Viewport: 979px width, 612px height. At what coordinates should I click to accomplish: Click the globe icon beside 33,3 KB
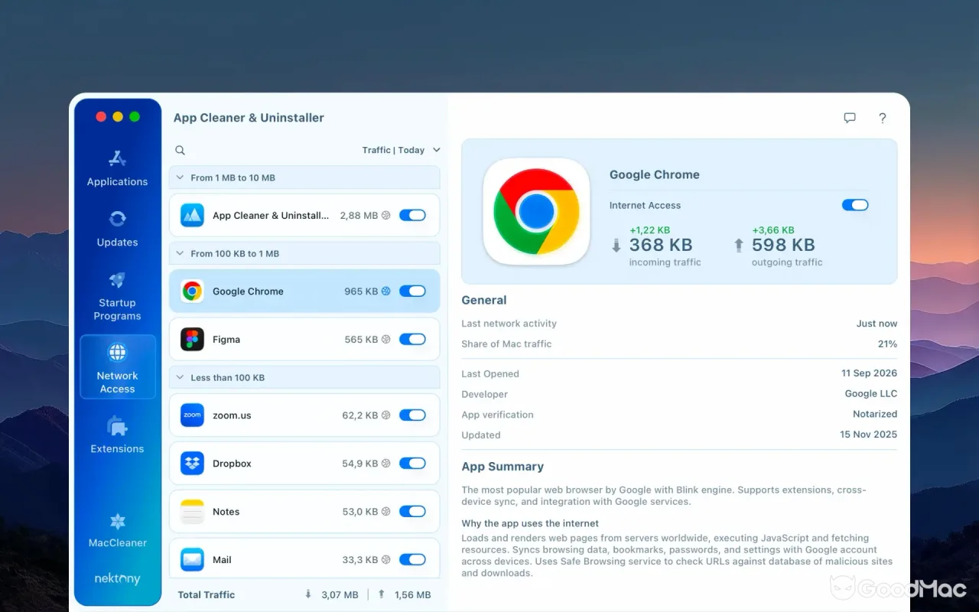(386, 560)
